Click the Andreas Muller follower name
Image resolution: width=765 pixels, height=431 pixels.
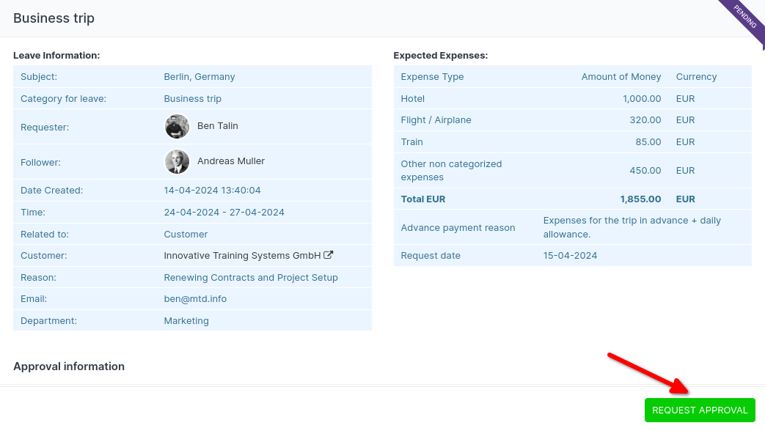[231, 161]
